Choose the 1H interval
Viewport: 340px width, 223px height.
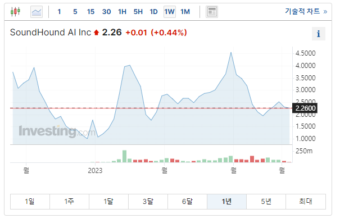pos(122,12)
